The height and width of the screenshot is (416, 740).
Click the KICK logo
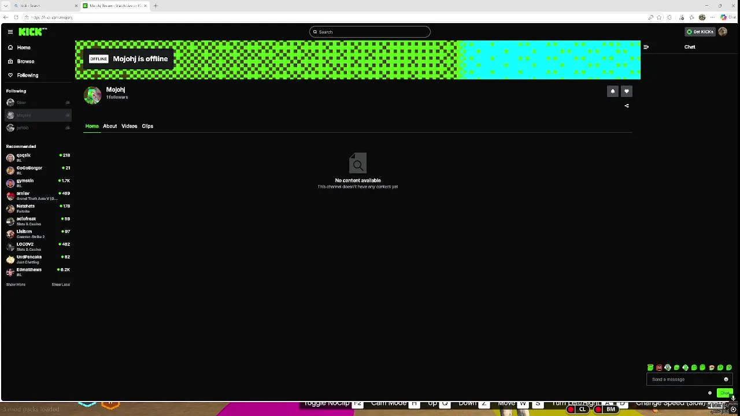pos(32,32)
